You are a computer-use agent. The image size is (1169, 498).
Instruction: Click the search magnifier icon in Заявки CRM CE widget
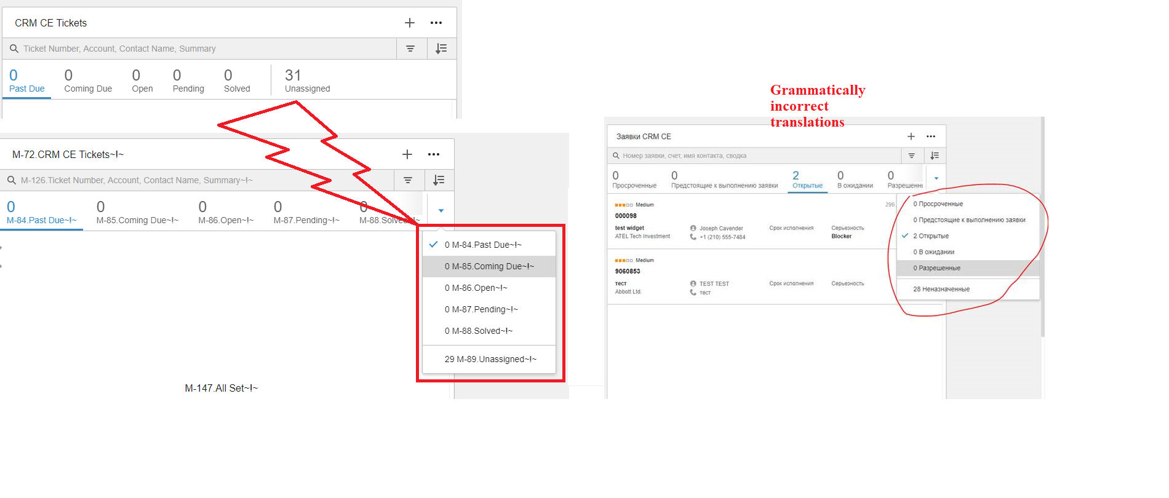[x=616, y=156]
